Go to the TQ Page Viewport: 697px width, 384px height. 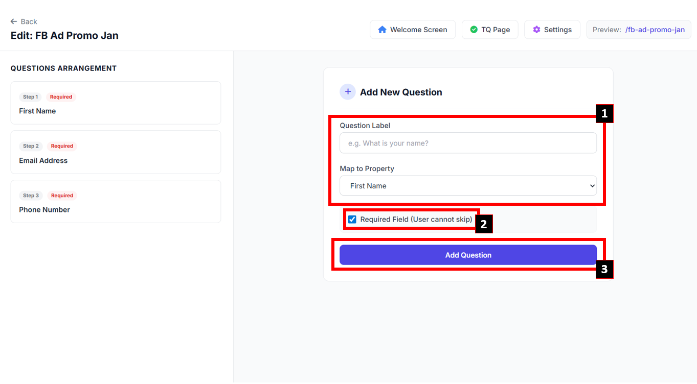[490, 30]
